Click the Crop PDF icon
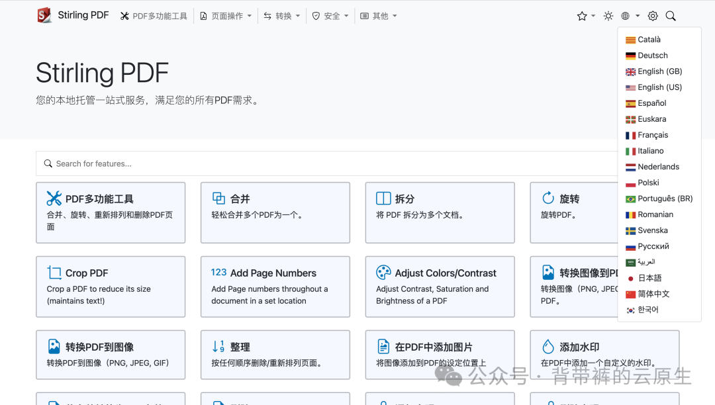This screenshot has width=715, height=405. click(54, 273)
